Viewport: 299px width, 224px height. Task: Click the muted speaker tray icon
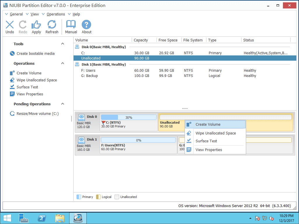(272, 218)
